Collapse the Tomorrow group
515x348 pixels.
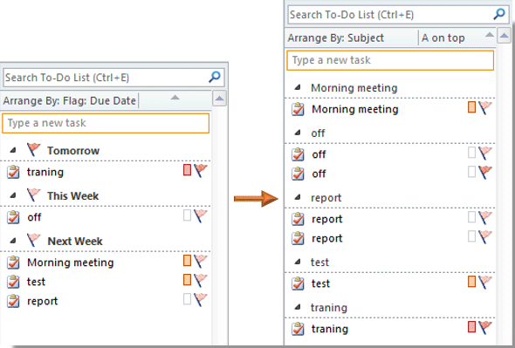(13, 150)
